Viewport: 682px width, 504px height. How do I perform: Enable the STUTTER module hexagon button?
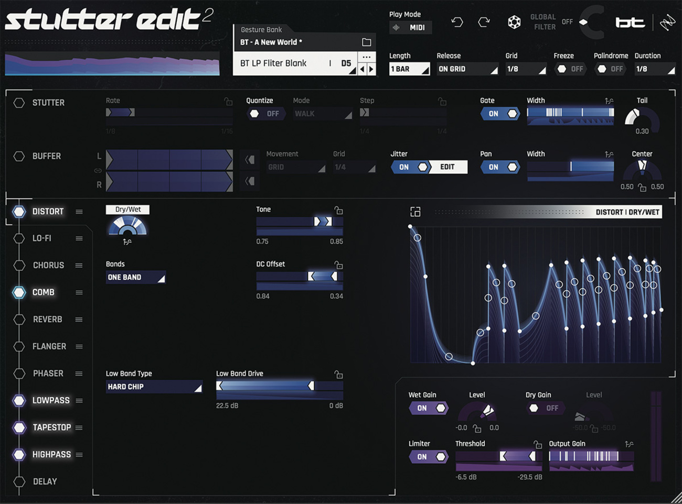(x=19, y=103)
